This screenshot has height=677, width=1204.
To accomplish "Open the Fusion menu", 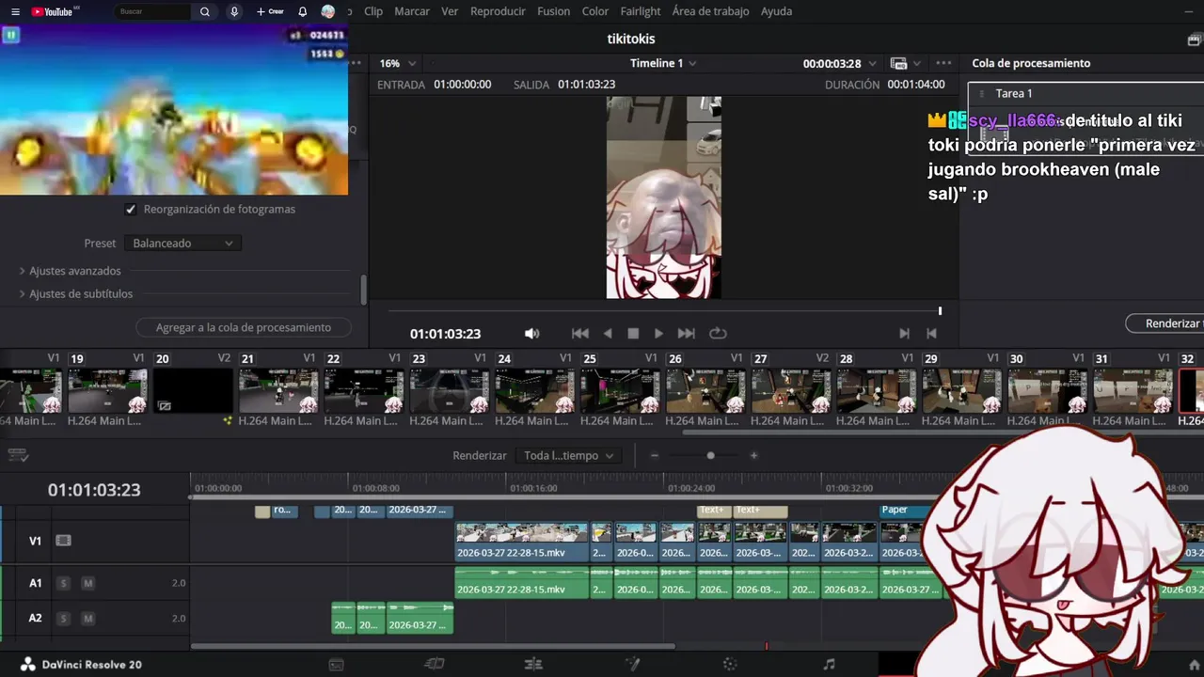I will tap(553, 11).
